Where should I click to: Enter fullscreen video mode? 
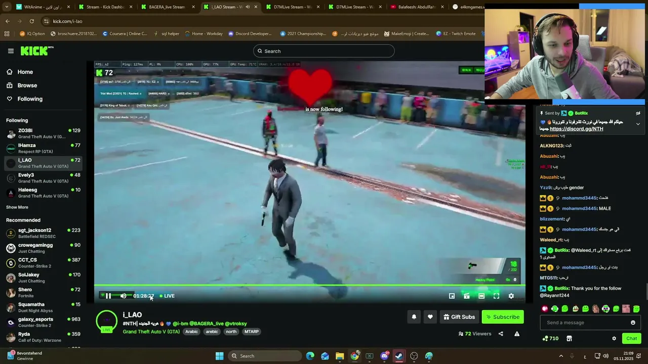click(x=496, y=296)
